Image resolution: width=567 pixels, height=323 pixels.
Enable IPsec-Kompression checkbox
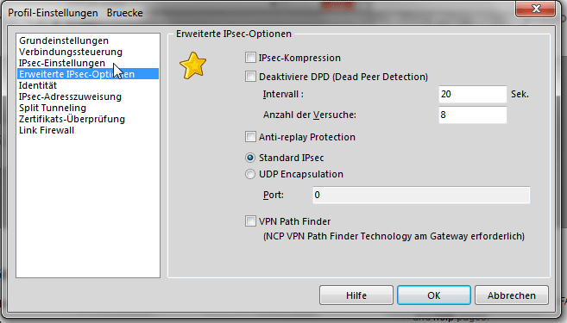(250, 58)
